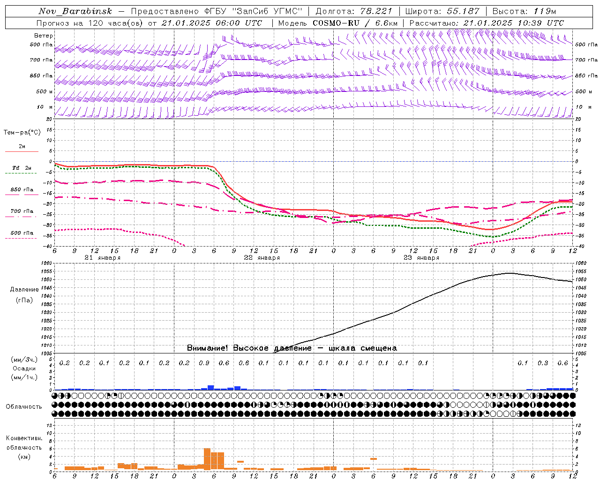
Task: Click the 2м temperature legend entry
Action: 22,147
